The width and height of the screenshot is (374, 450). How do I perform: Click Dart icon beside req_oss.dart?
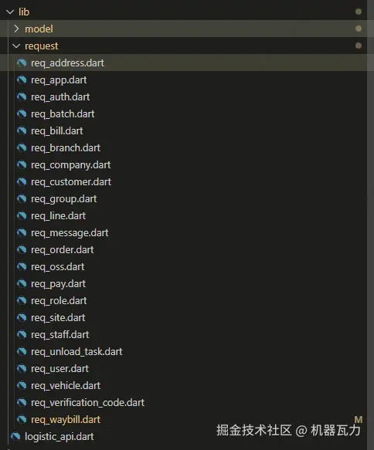pos(22,266)
